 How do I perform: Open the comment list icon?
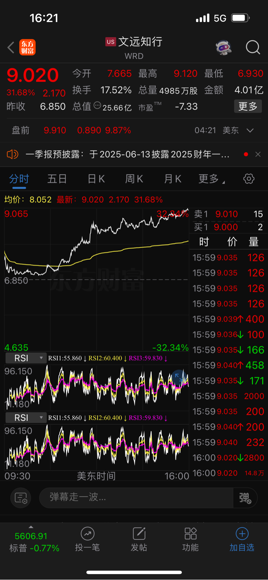[21, 498]
